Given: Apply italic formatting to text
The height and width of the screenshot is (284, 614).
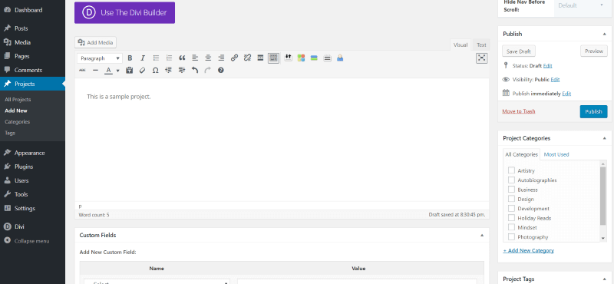Looking at the screenshot, I should click(x=143, y=58).
